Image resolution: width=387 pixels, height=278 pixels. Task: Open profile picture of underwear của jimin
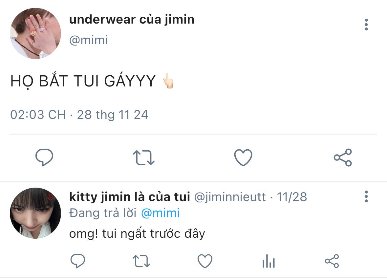(36, 34)
